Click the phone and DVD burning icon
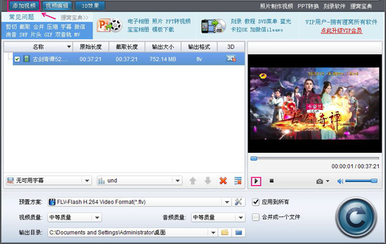 tap(214, 26)
